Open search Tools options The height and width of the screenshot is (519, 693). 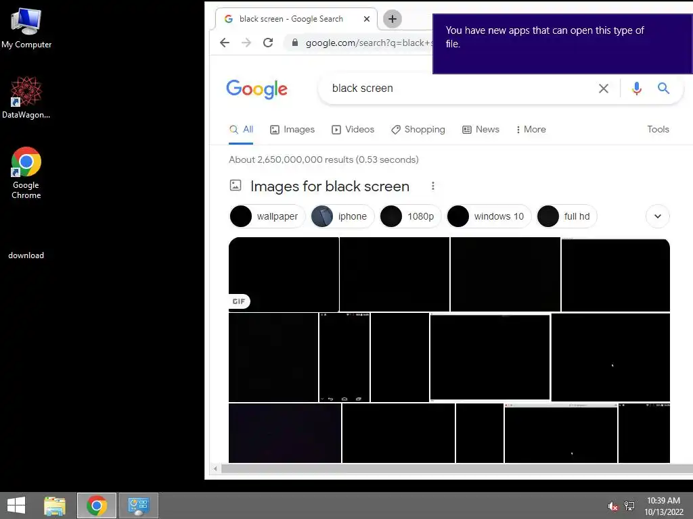pyautogui.click(x=658, y=129)
